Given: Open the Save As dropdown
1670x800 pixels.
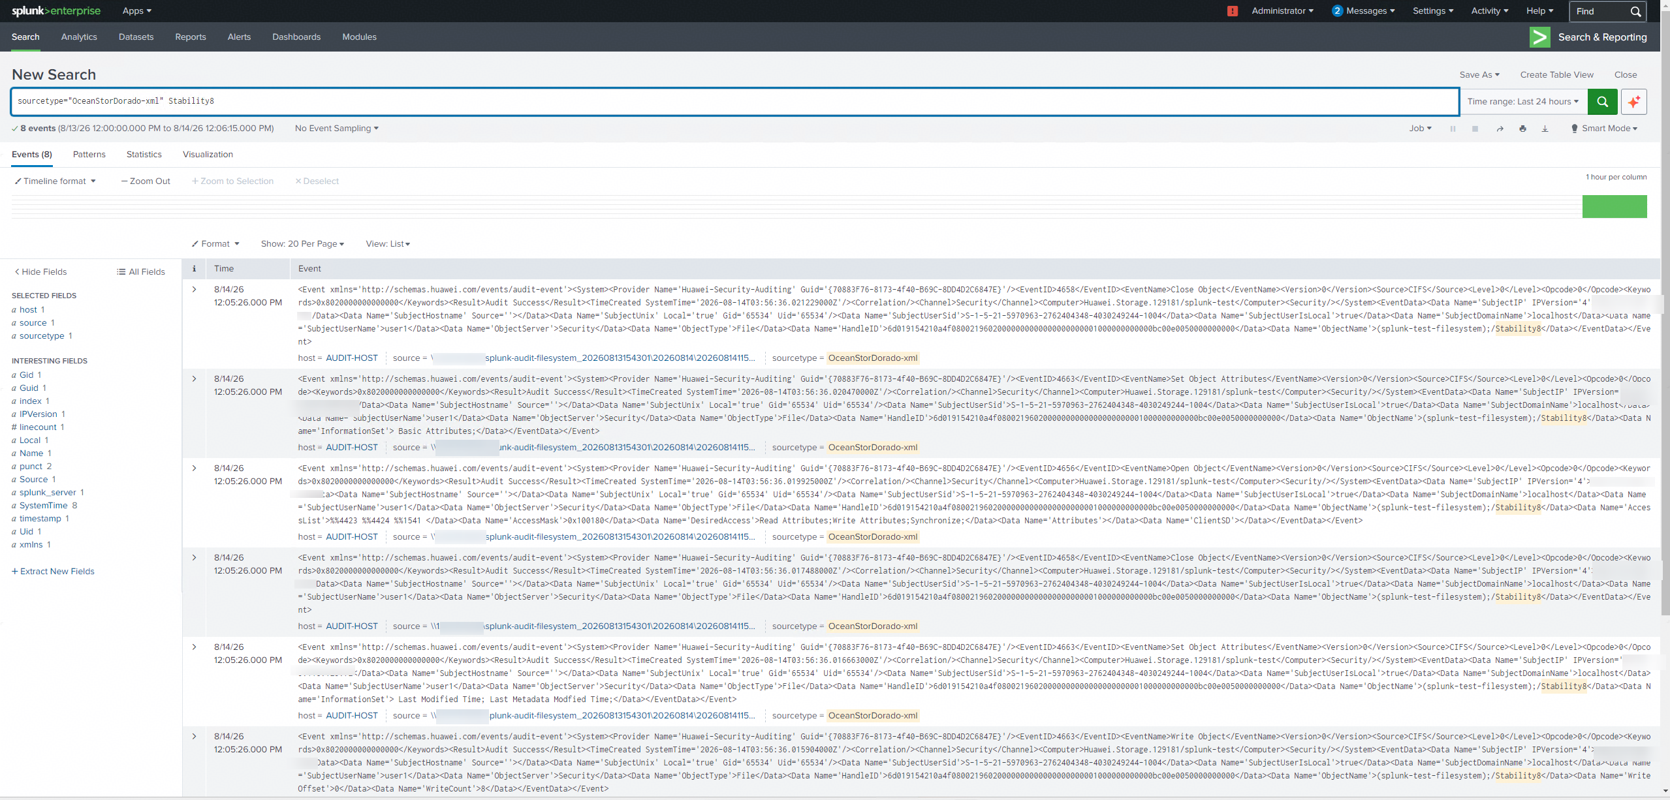Looking at the screenshot, I should tap(1479, 75).
